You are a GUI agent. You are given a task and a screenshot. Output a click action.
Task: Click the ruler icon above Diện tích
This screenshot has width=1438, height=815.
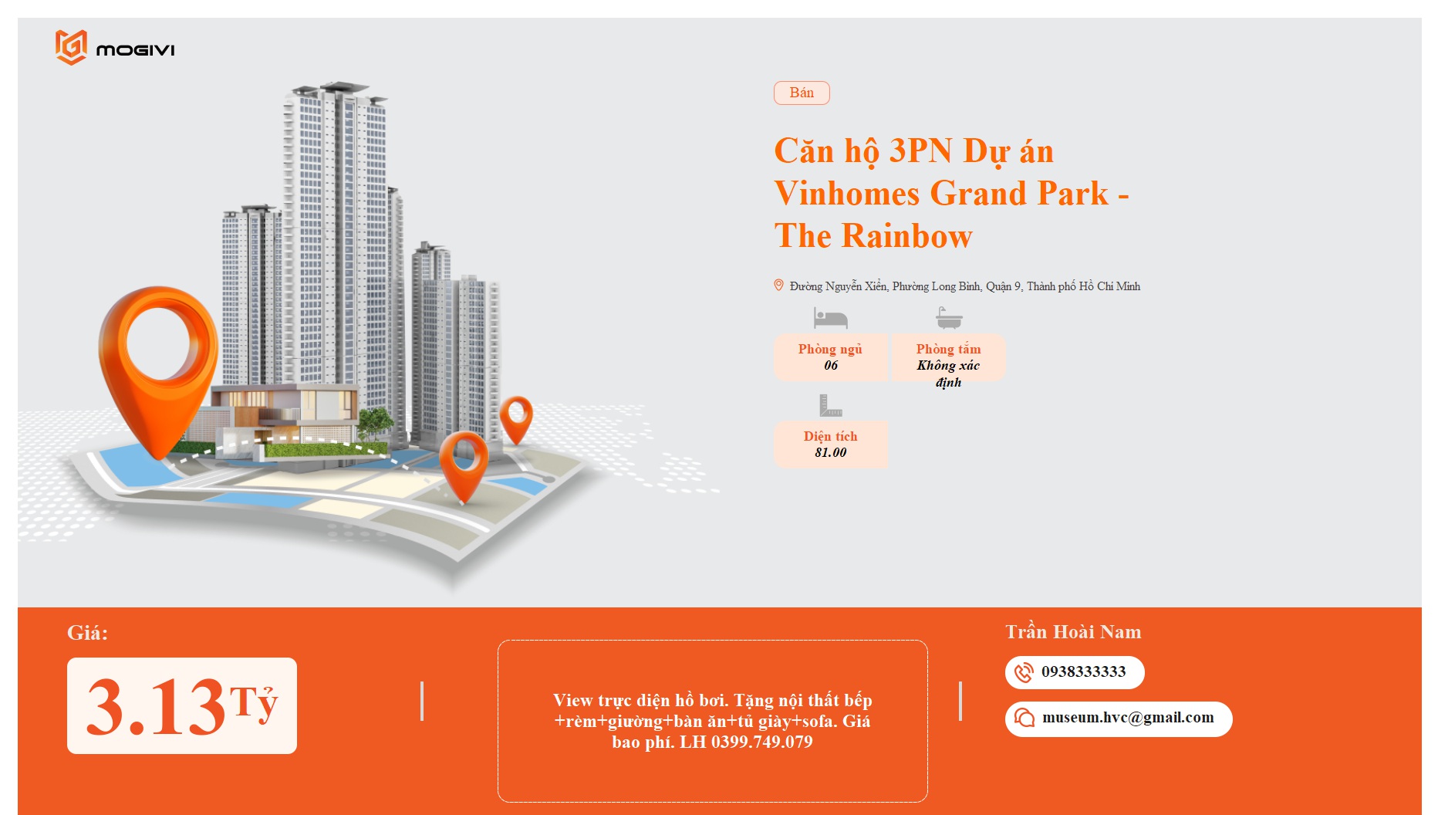pyautogui.click(x=830, y=405)
